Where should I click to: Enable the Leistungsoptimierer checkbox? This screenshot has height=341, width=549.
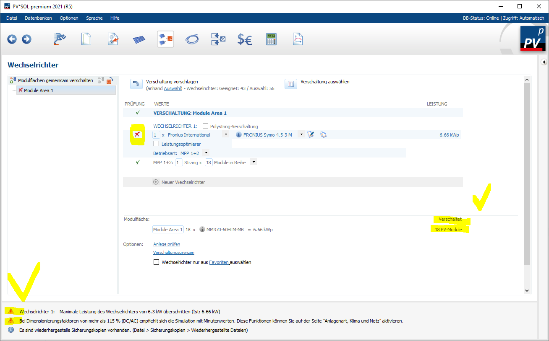pyautogui.click(x=157, y=144)
